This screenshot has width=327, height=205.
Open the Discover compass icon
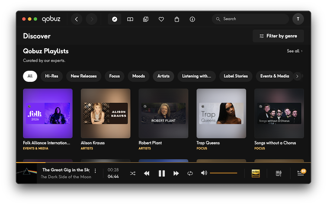point(114,19)
